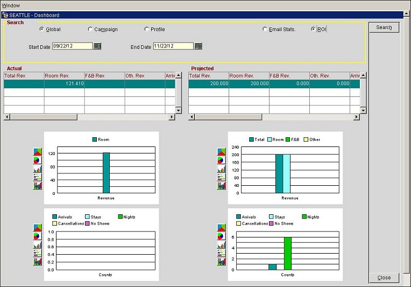The height and width of the screenshot is (287, 411).
Task: Switch Actual Counts chart to area chart type
Action: click(38, 227)
